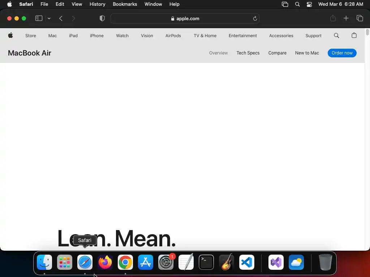Search apple.com with the magnifier
The image size is (370, 277).
pos(336,36)
